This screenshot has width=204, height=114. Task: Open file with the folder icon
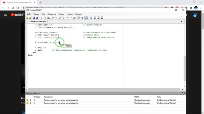click(x=30, y=18)
